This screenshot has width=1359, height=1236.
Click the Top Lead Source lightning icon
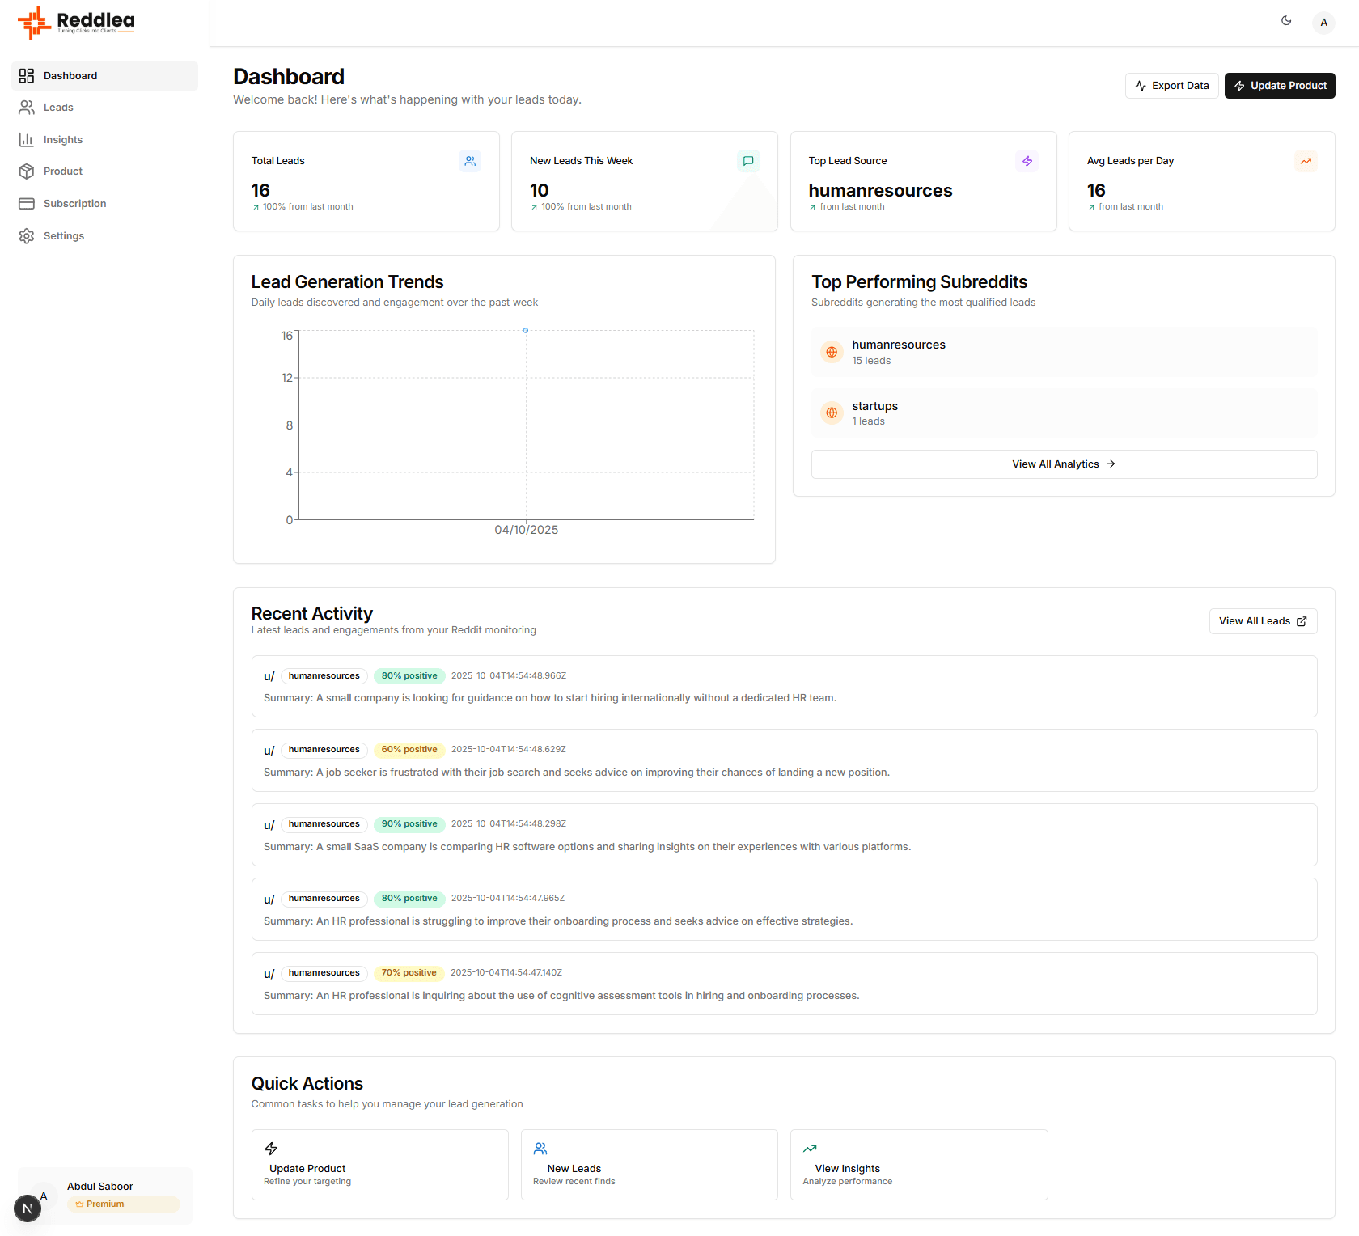coord(1027,161)
